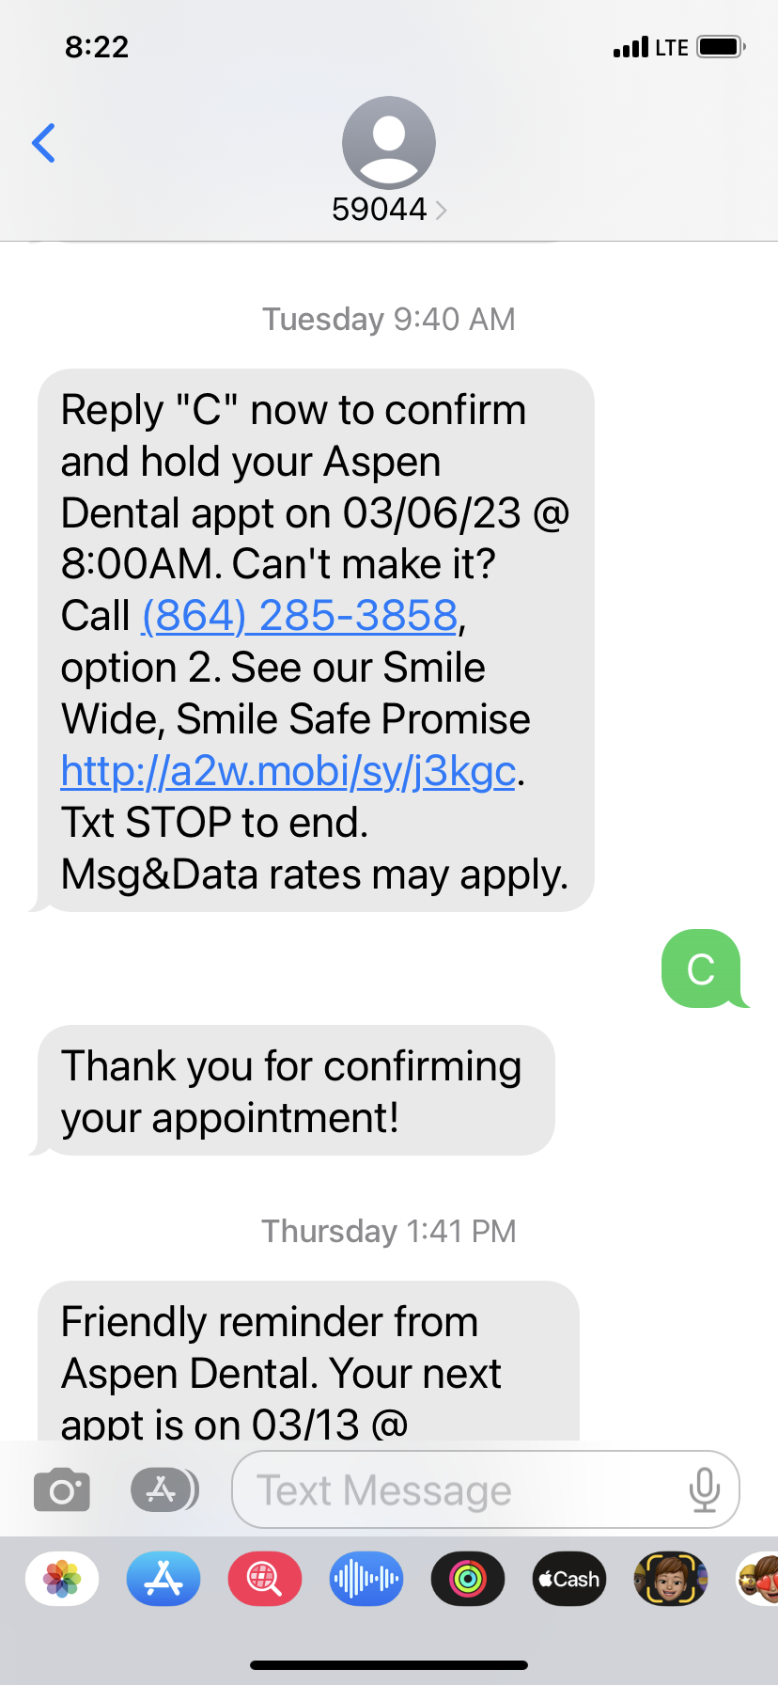Viewport: 778px width, 1685px height.
Task: Open the Photos app in drawer
Action: point(62,1579)
